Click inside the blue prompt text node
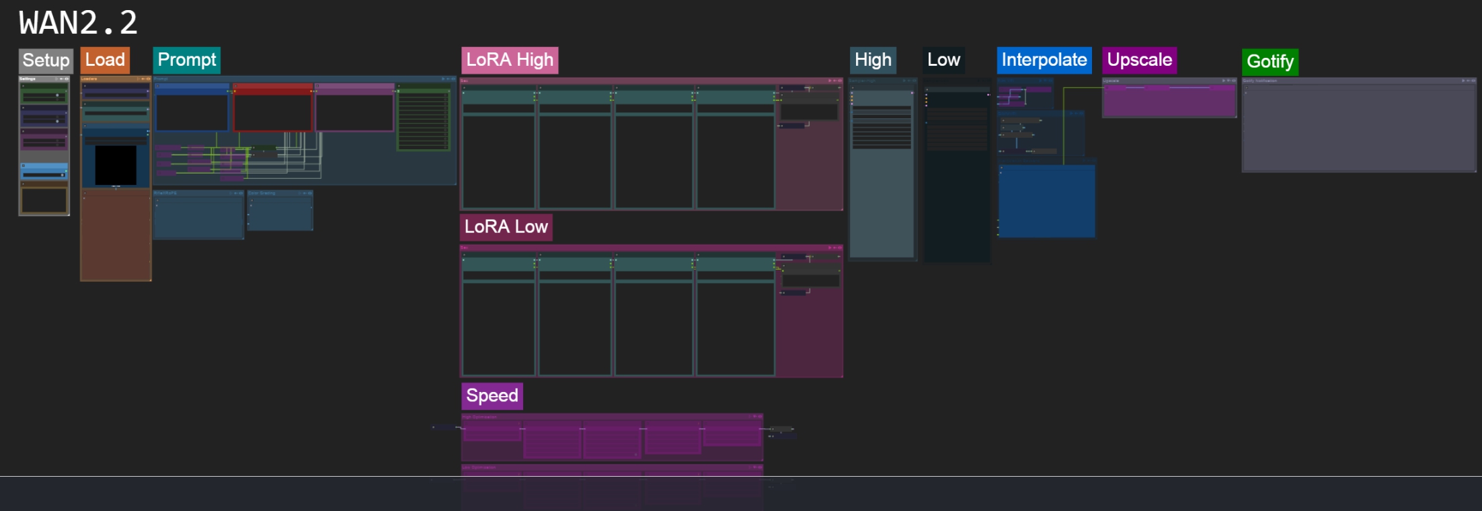 [192, 112]
